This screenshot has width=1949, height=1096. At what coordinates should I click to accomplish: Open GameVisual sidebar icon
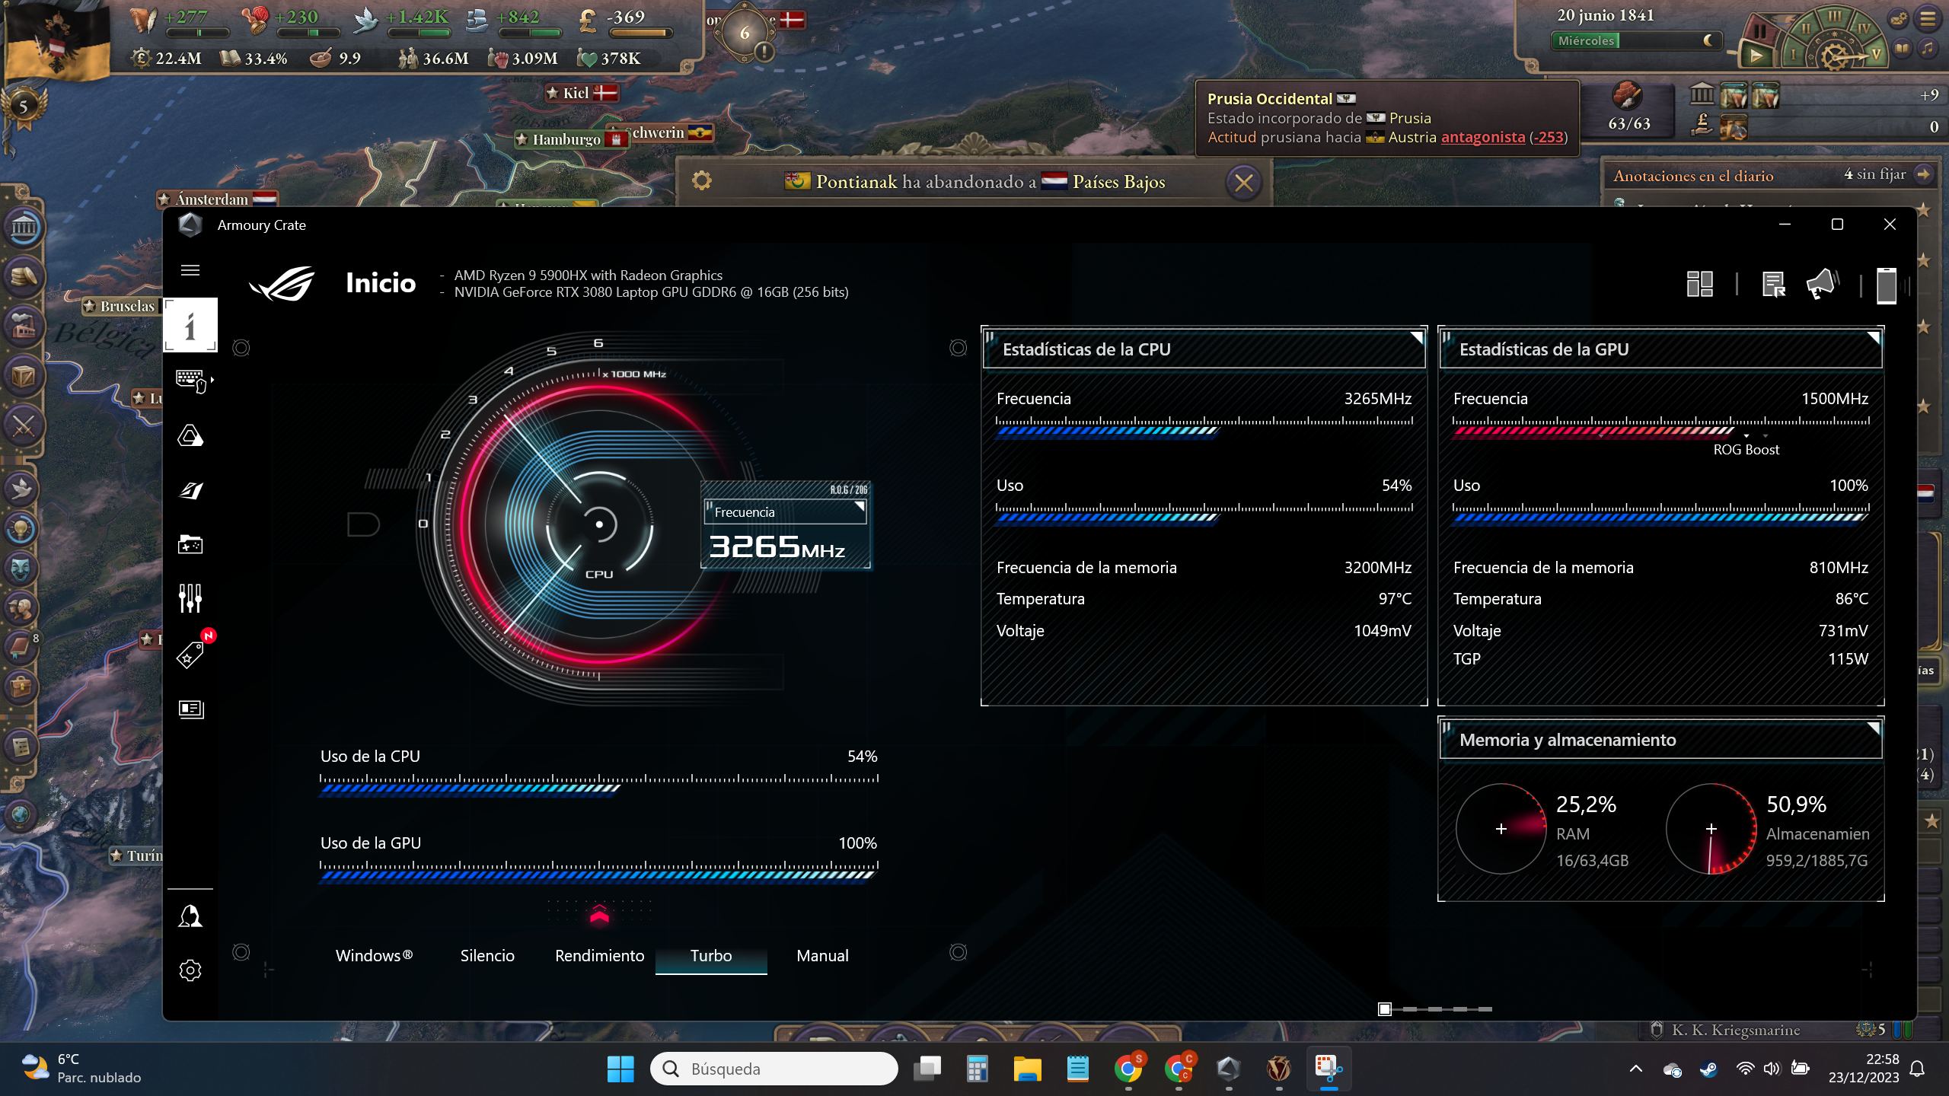(190, 490)
